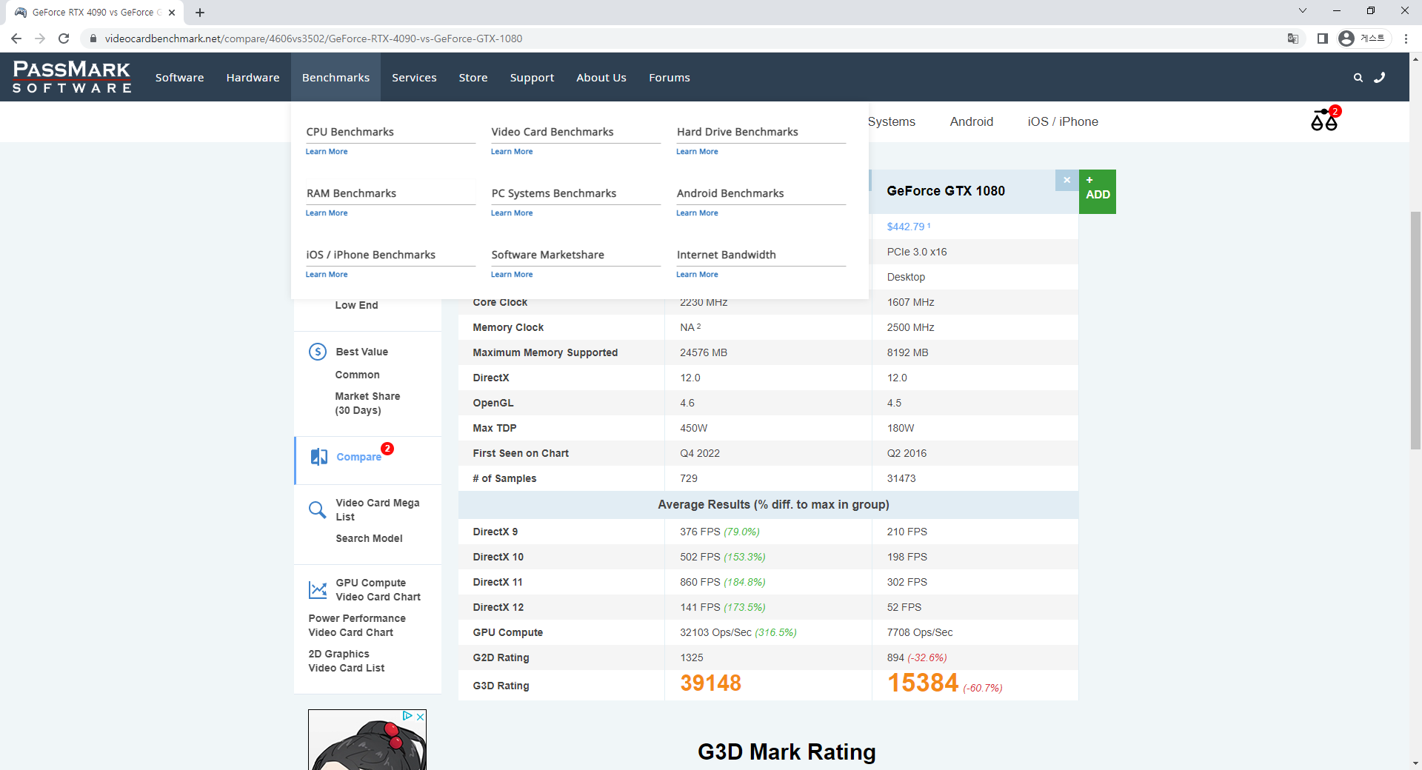Open 2D Graphics Video Card List link
1422x770 pixels.
[347, 660]
